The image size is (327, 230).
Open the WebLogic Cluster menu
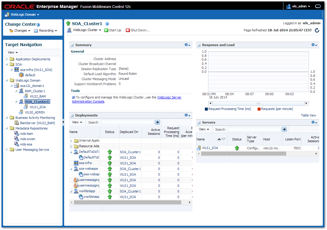[84, 30]
